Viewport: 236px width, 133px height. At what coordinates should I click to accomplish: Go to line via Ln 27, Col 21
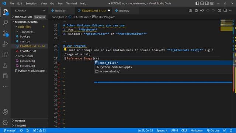point(145,130)
